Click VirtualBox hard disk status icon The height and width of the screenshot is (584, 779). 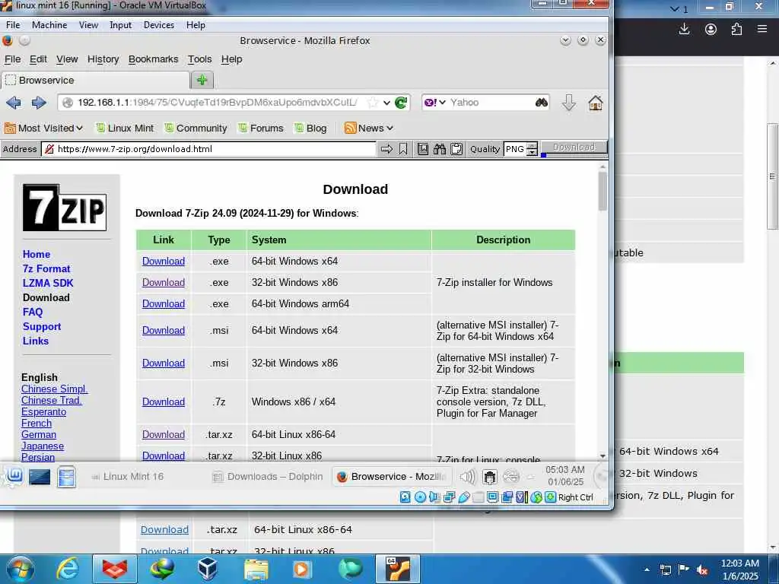405,497
